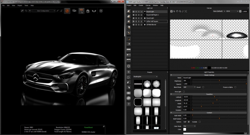250x135 pixels.
Task: Click the exposure gear icon beside 1.0000
Action: pos(240,11)
